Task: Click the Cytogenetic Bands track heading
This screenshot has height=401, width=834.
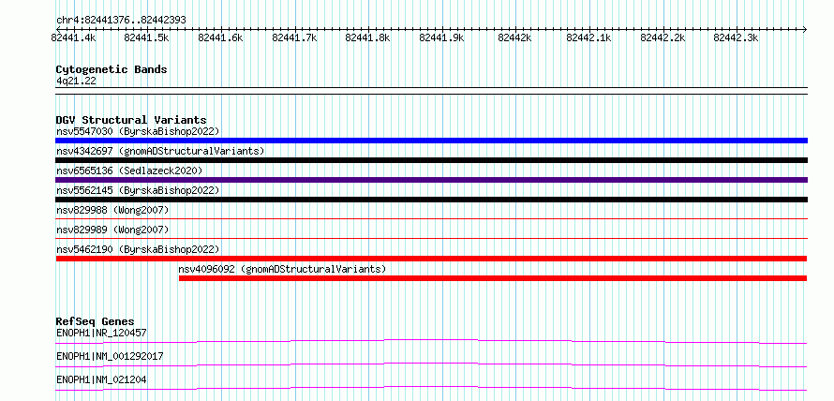Action: [112, 69]
